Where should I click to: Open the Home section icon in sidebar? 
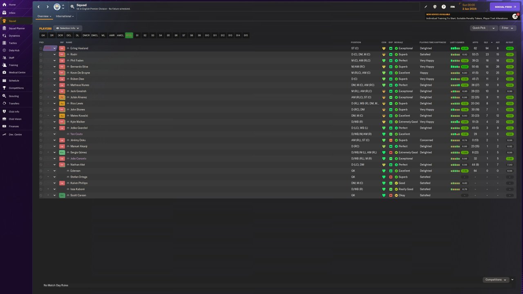click(x=4, y=5)
